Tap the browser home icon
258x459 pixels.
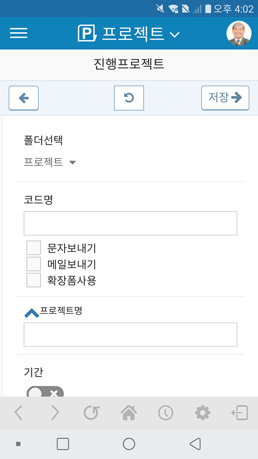click(129, 413)
